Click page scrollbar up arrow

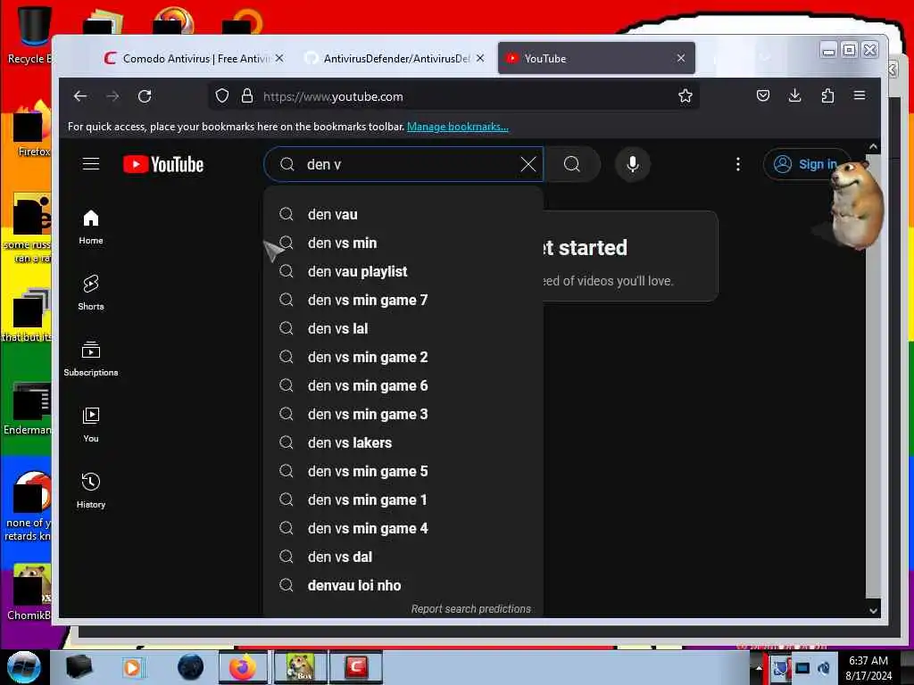click(x=873, y=147)
